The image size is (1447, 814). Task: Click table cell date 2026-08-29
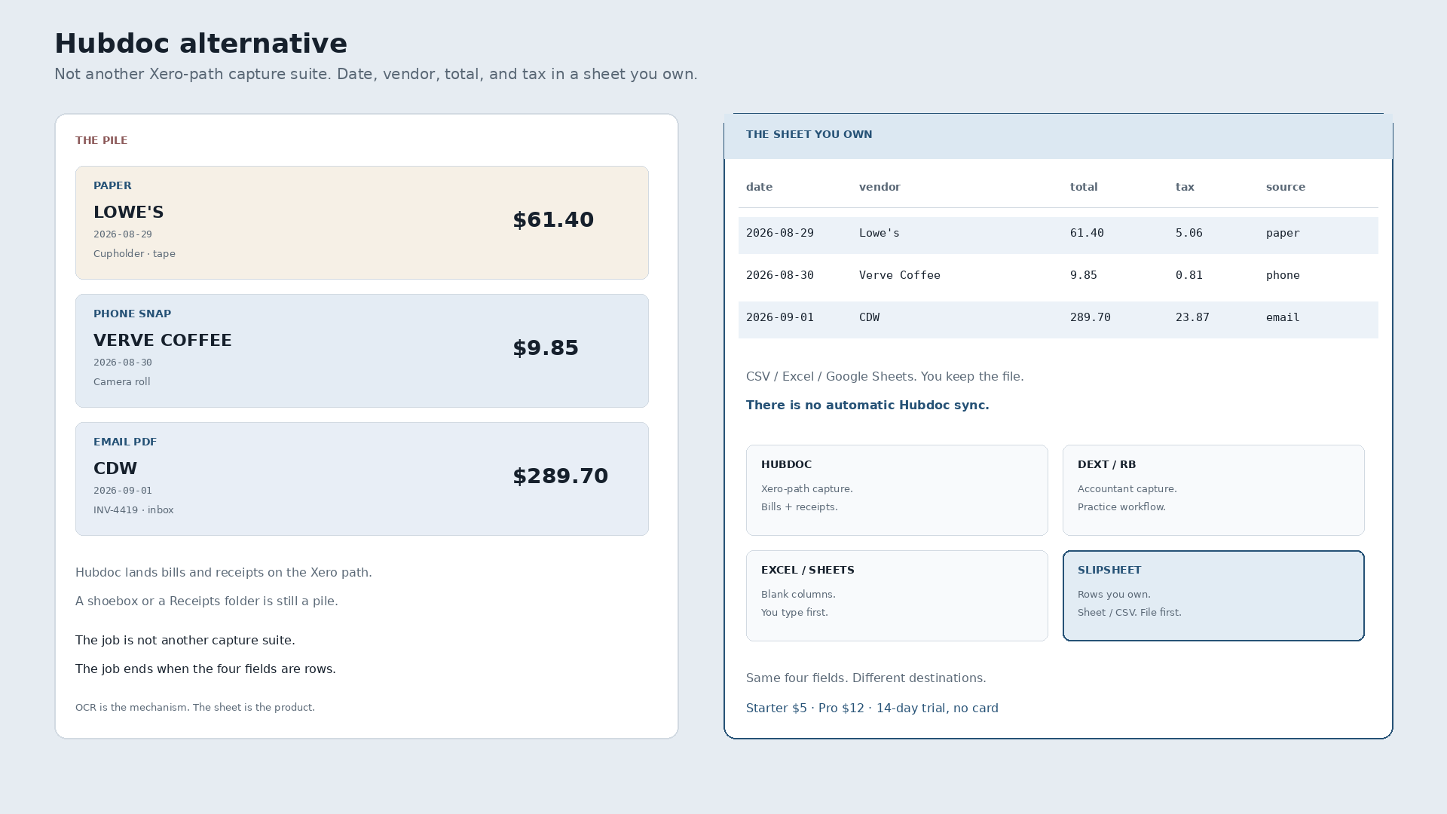point(780,233)
